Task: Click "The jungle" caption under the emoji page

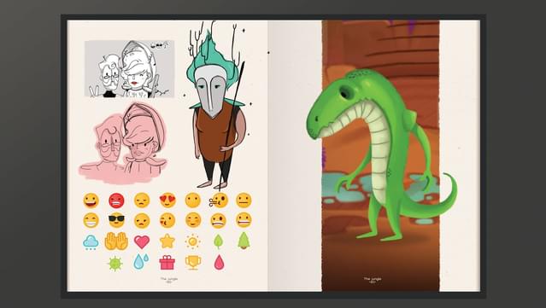Action: pos(169,280)
